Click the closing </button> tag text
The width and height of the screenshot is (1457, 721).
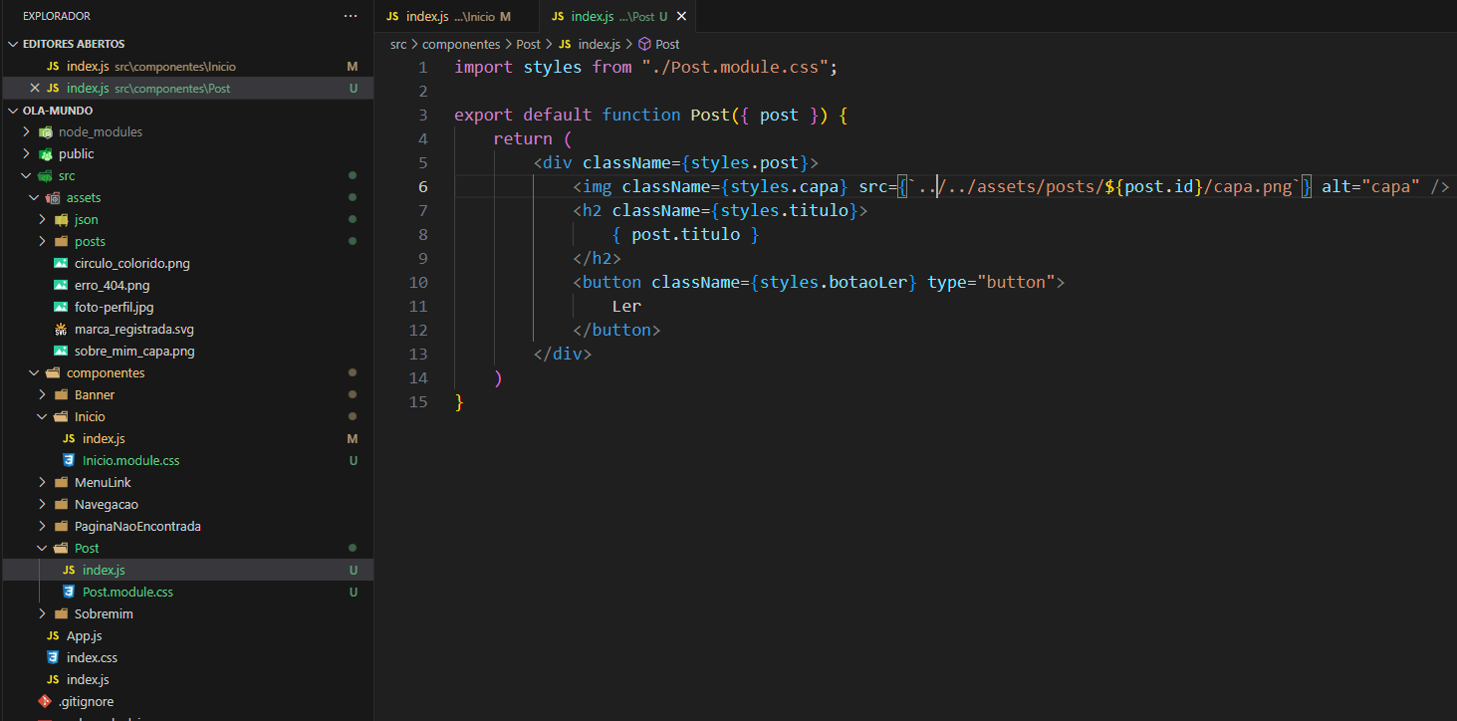pyautogui.click(x=616, y=330)
